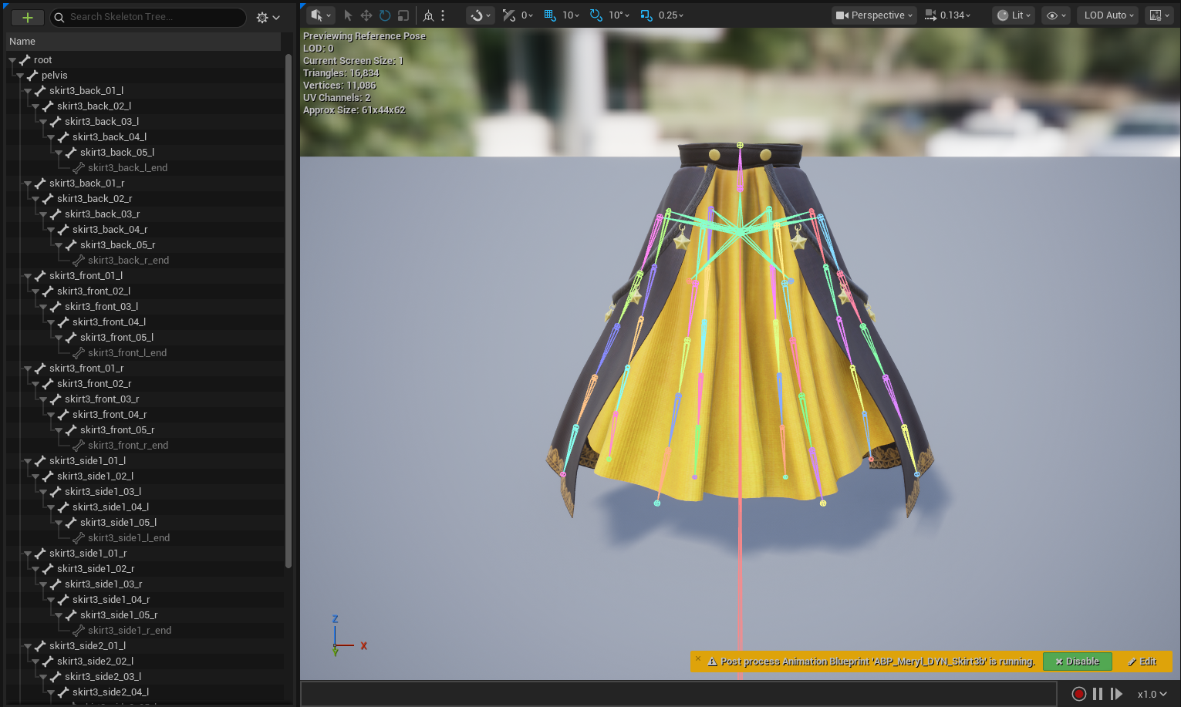
Task: Select the Select mode arrow tool
Action: 348,15
